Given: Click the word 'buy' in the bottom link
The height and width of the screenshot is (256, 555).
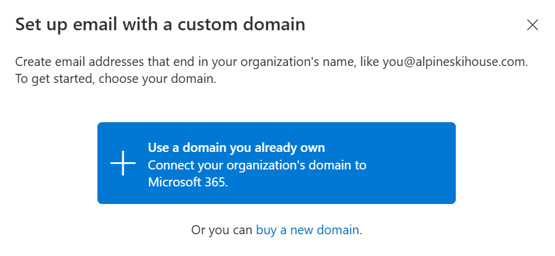Looking at the screenshot, I should pos(265,230).
